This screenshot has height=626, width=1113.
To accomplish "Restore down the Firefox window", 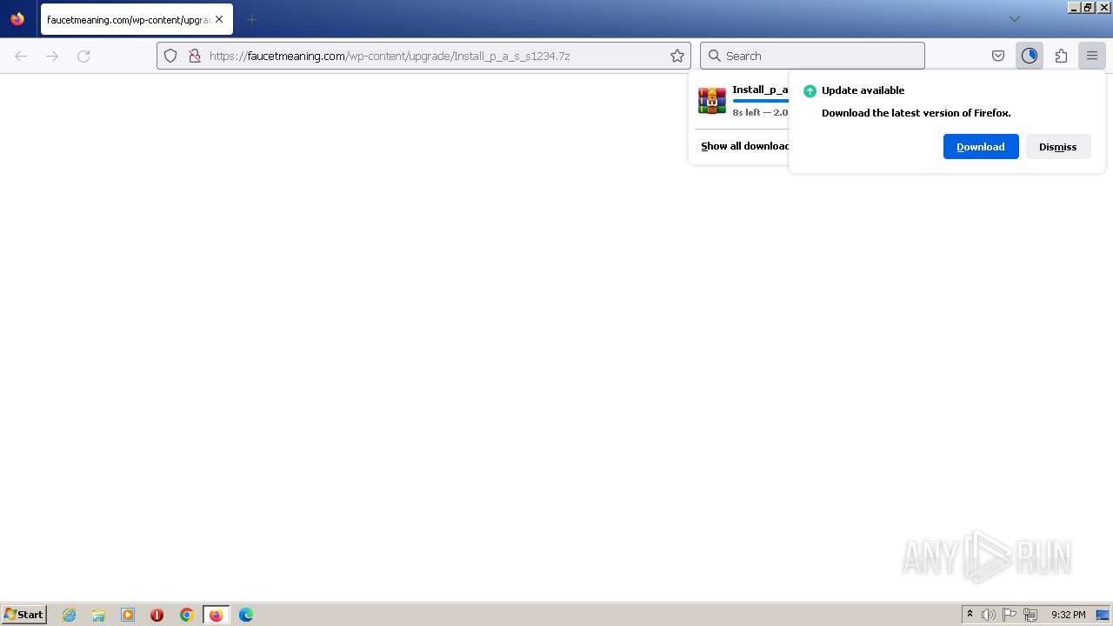I will tap(1089, 7).
